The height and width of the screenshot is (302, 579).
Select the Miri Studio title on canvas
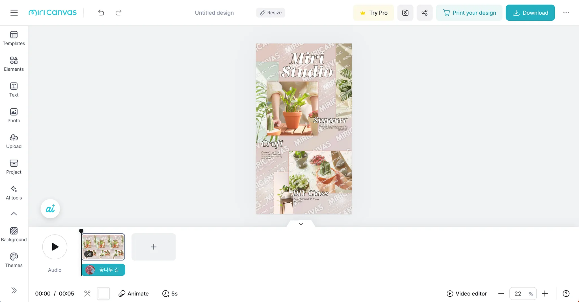[307, 65]
